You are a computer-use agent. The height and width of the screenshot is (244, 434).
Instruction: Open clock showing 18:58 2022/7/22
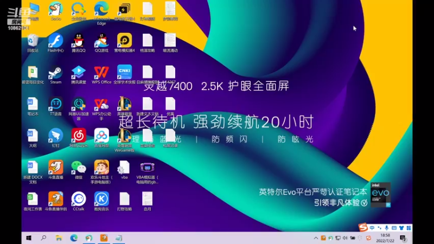tap(385, 238)
